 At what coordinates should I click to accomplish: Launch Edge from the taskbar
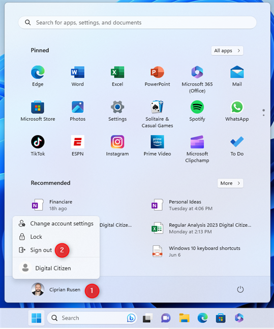click(202, 318)
